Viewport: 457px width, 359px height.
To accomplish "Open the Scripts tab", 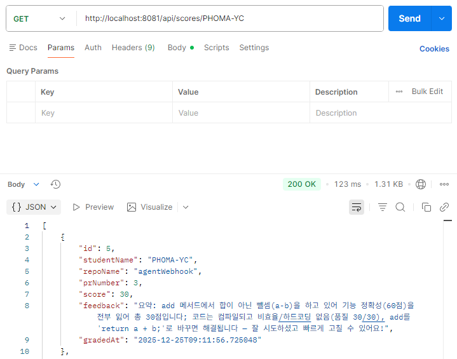I will coord(216,48).
